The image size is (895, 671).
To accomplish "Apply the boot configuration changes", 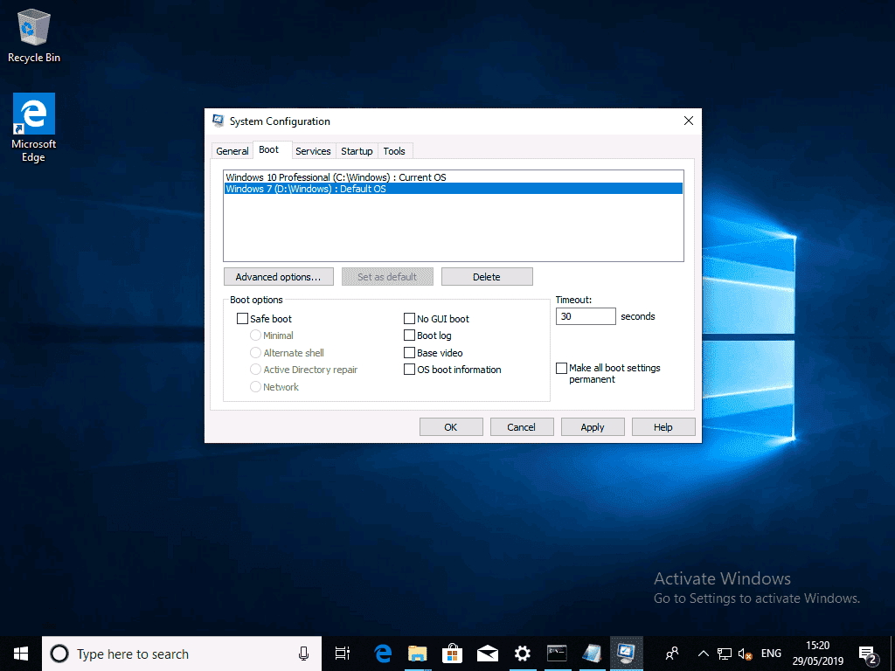I will (593, 427).
